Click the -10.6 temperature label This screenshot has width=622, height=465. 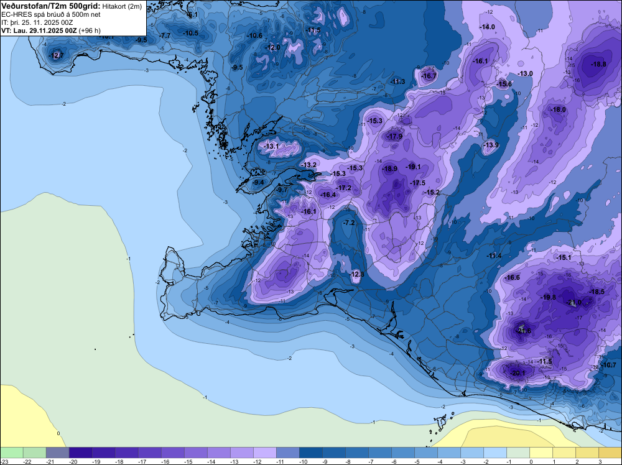click(x=254, y=35)
